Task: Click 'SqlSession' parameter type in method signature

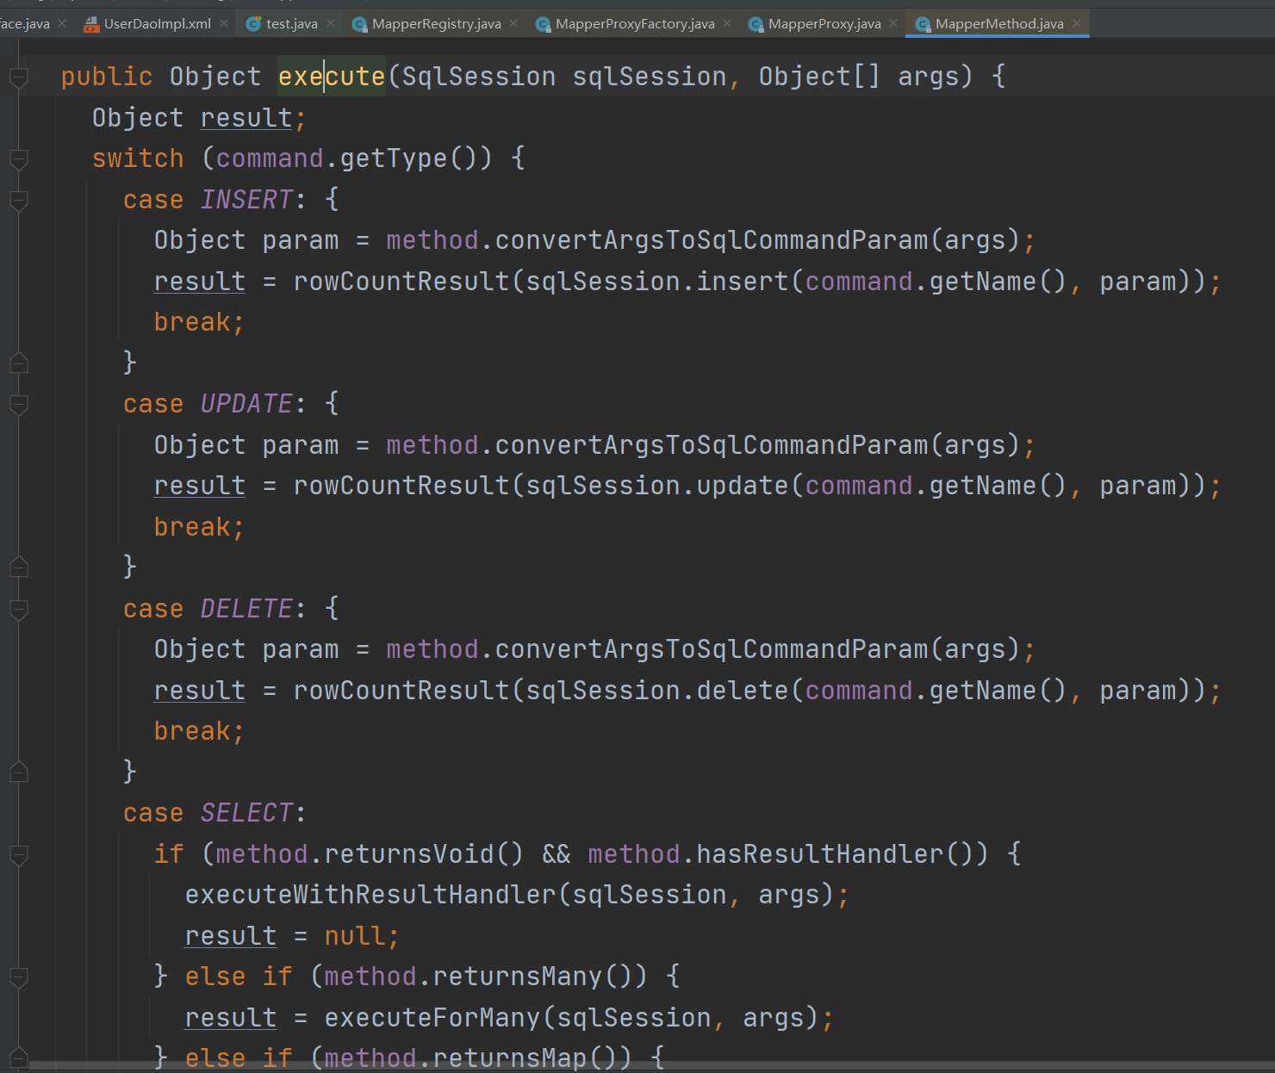Action: 479,77
